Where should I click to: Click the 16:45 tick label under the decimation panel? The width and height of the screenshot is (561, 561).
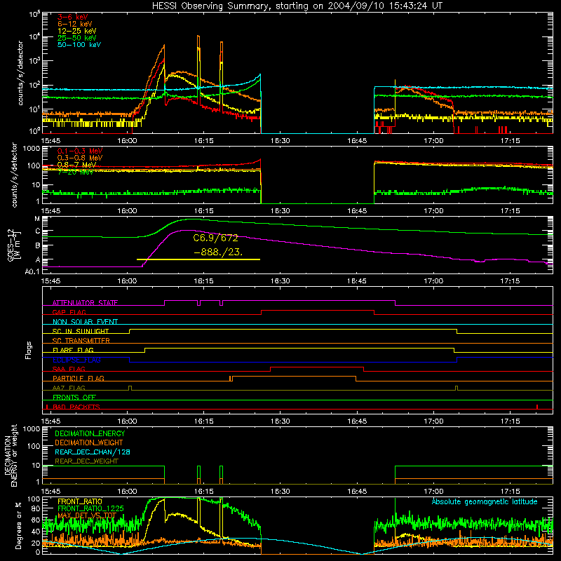[x=357, y=492]
